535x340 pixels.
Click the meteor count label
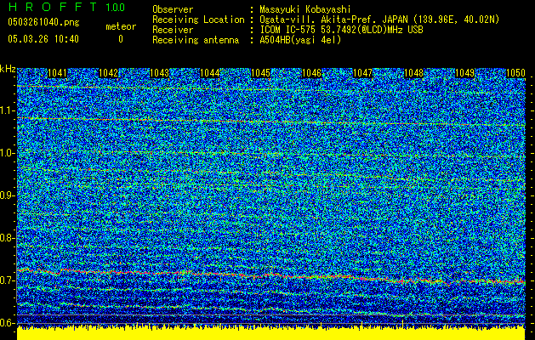(121, 26)
